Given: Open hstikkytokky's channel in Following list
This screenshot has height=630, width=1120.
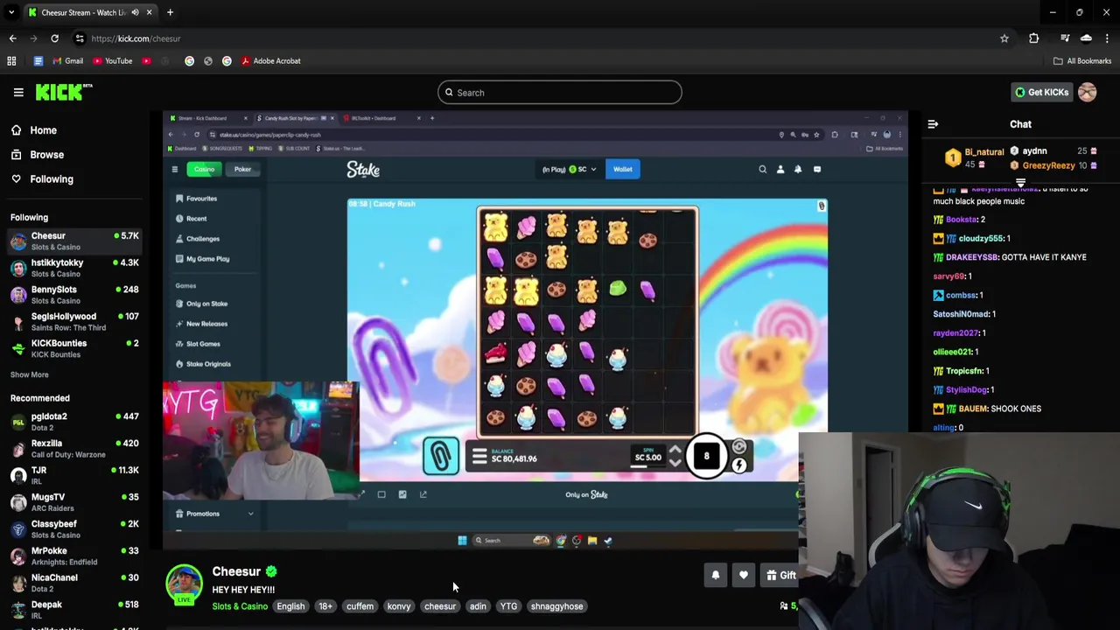Looking at the screenshot, I should [74, 268].
